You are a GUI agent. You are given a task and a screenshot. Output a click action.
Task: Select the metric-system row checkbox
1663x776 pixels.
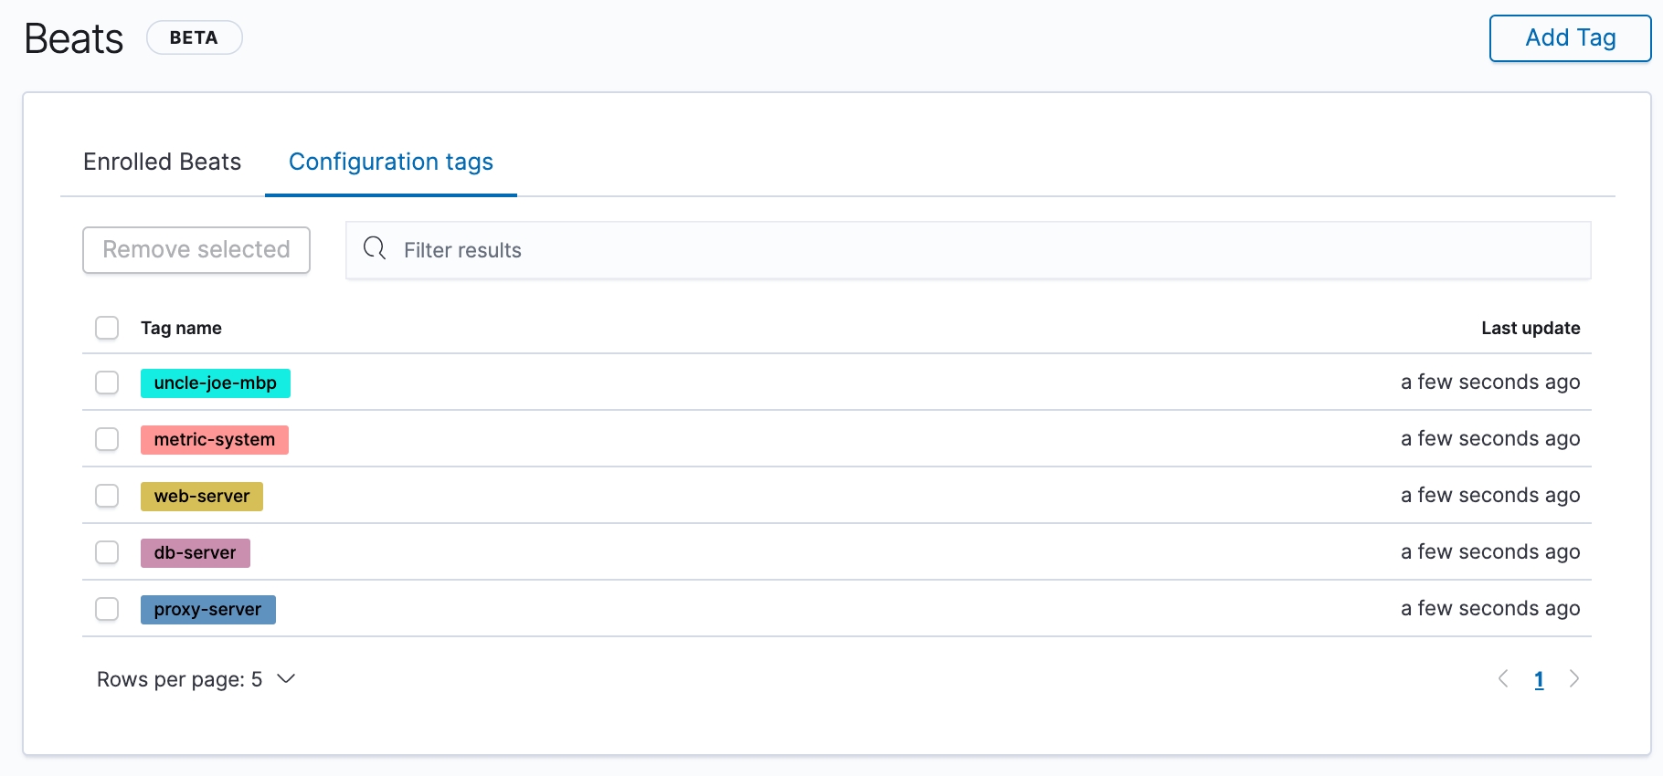coord(107,439)
